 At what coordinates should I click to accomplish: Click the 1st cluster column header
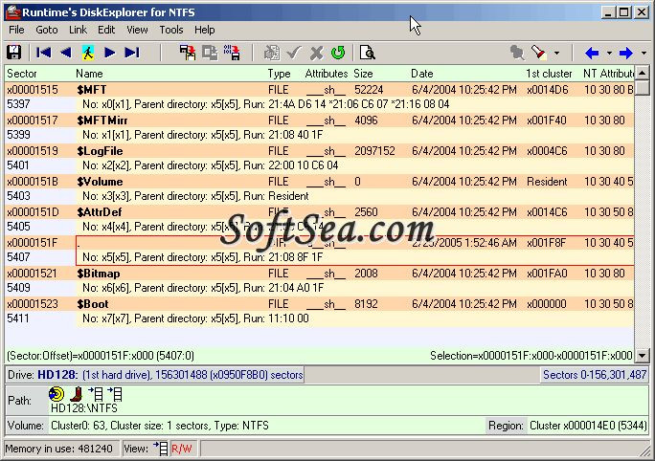[x=549, y=74]
